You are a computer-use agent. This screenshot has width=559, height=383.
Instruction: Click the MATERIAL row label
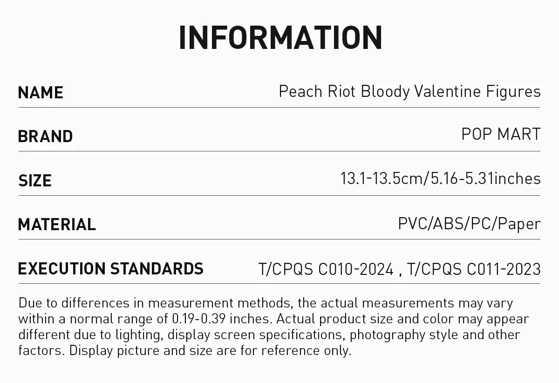click(57, 224)
